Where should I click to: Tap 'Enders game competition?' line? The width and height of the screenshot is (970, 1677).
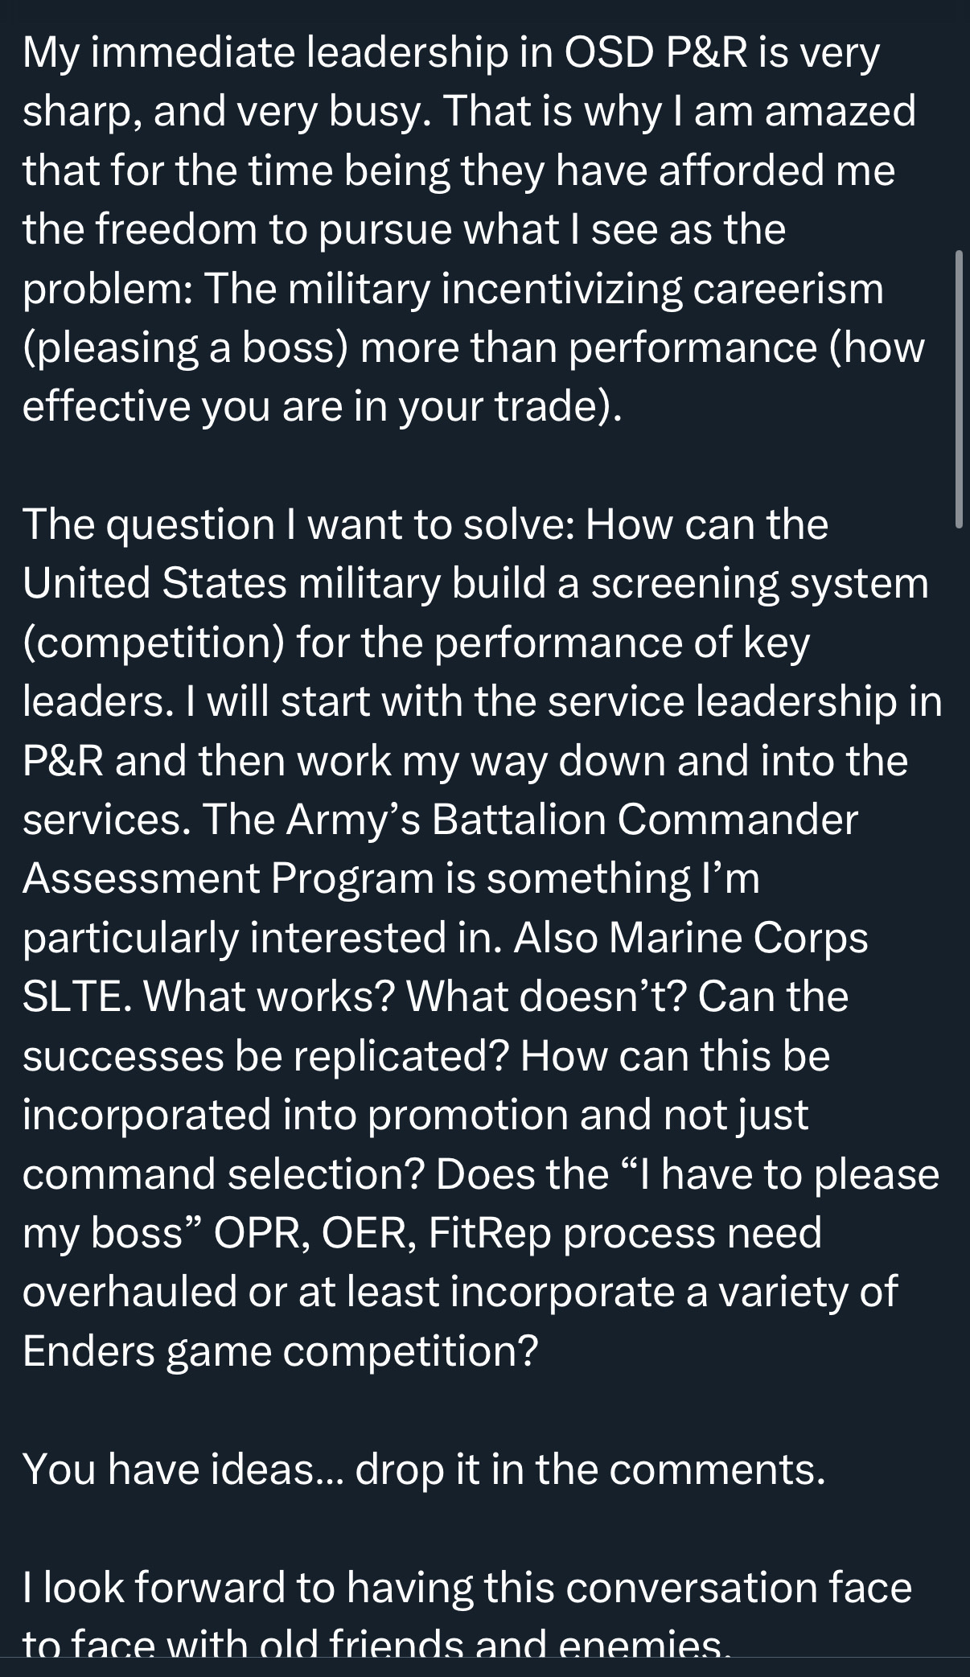pyautogui.click(x=280, y=1353)
